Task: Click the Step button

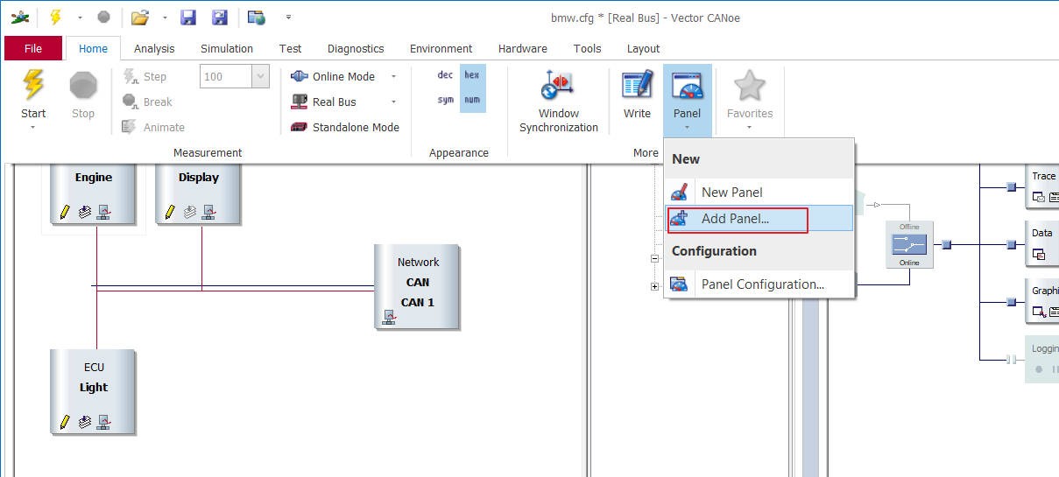Action: [x=145, y=76]
